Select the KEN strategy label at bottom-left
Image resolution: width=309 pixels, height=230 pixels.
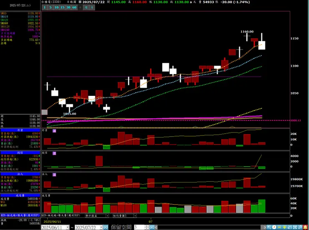click(x=20, y=215)
